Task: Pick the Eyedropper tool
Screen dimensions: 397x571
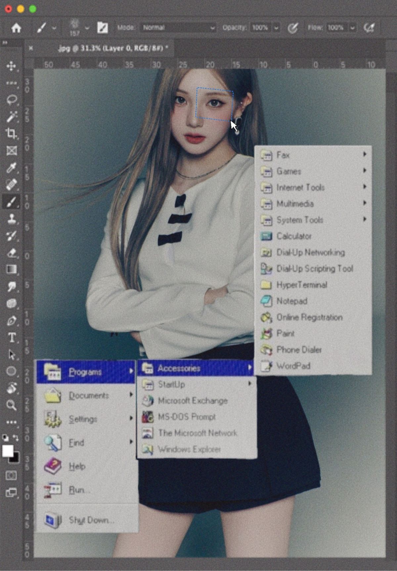Action: (x=12, y=168)
